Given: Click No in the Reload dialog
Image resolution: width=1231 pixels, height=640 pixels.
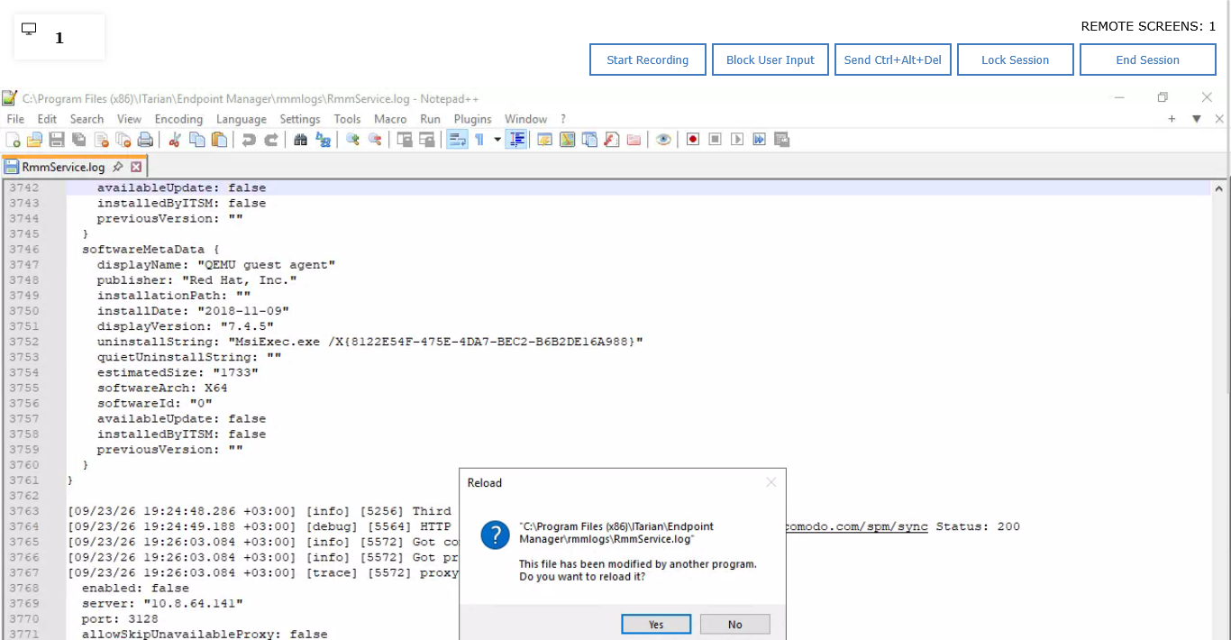Looking at the screenshot, I should click(x=735, y=625).
